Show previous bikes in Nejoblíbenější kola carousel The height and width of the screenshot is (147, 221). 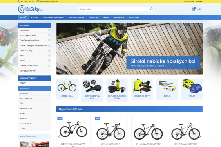point(59,136)
